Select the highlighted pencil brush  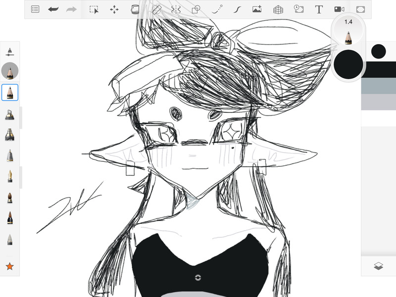coord(10,93)
